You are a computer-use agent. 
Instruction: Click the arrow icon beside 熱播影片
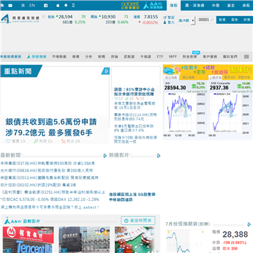pos(159,155)
